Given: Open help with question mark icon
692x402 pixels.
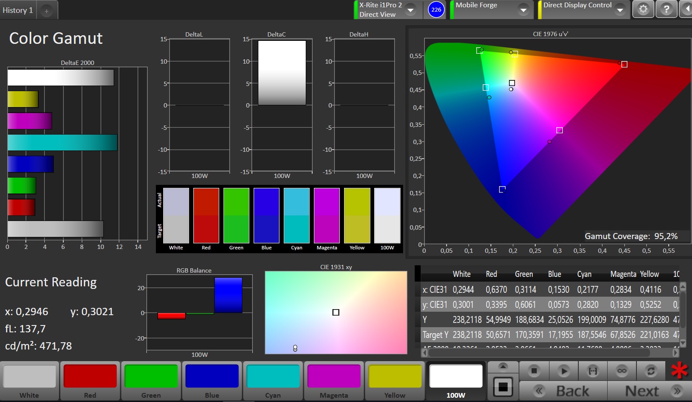Looking at the screenshot, I should pos(666,9).
